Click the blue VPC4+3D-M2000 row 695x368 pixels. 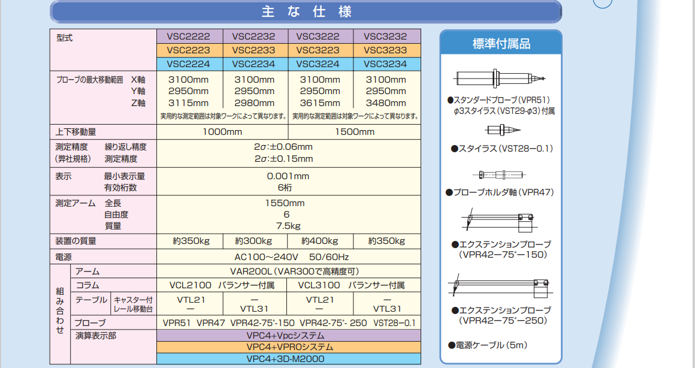coord(289,358)
